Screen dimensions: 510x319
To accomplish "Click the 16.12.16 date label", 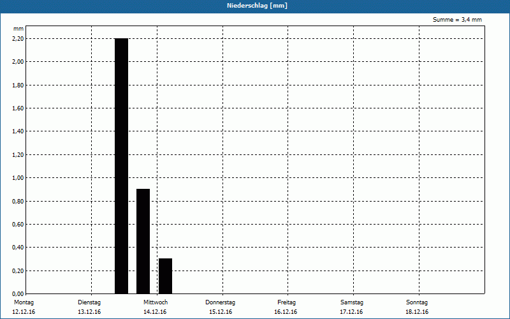I will coord(286,312).
